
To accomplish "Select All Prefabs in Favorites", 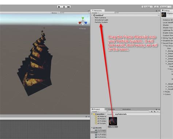I will pyautogui.click(x=100, y=121).
